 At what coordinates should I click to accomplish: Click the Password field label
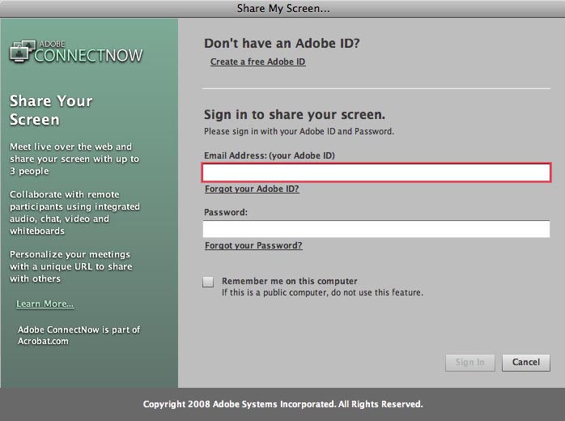pyautogui.click(x=226, y=212)
